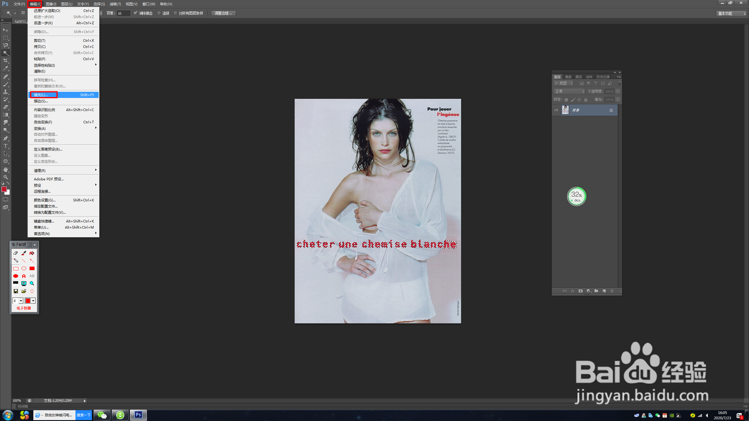Open the 基本功能 workspace dropdown

pyautogui.click(x=732, y=13)
